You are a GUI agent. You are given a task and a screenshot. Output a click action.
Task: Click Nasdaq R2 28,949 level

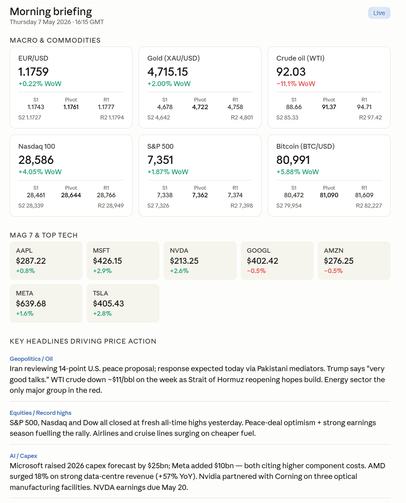point(111,206)
